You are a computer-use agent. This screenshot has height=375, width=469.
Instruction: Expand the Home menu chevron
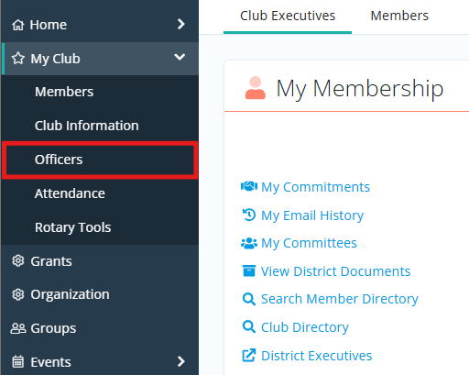181,24
